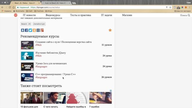Click '26 уроков' lesson count
Image resolution: width=192 pixels, height=108 pixels.
tap(106, 77)
